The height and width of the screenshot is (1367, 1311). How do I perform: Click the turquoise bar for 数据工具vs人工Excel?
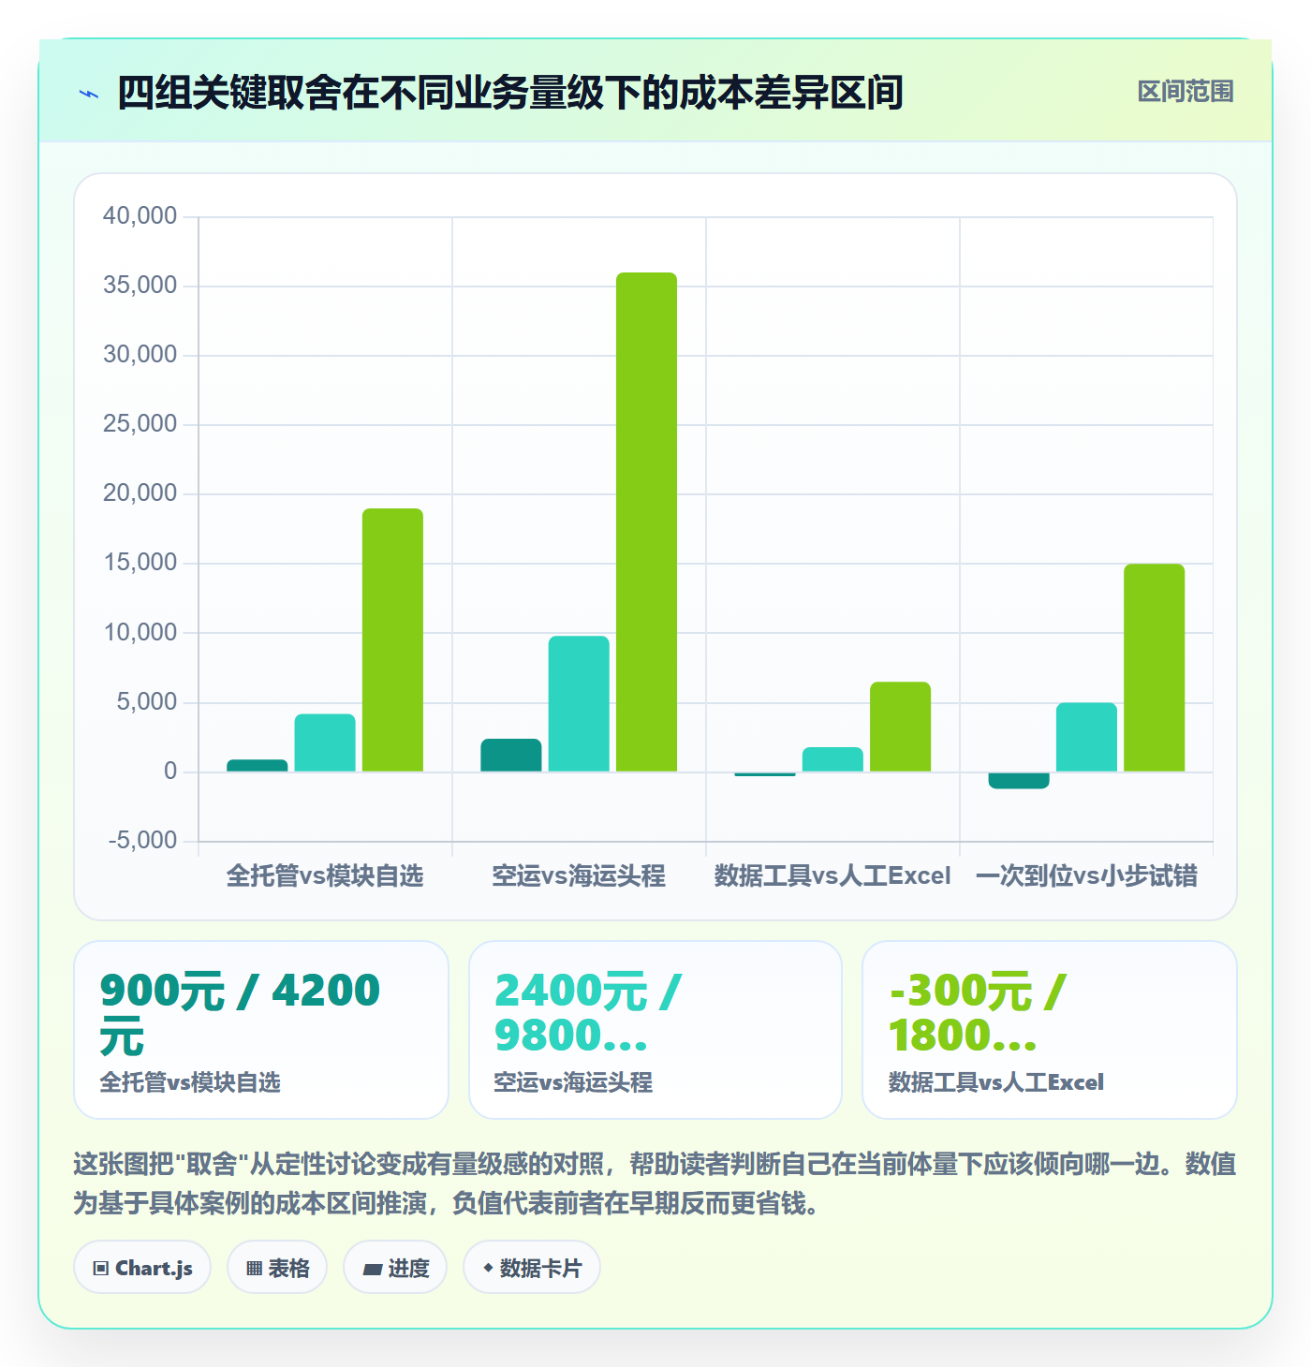click(832, 759)
